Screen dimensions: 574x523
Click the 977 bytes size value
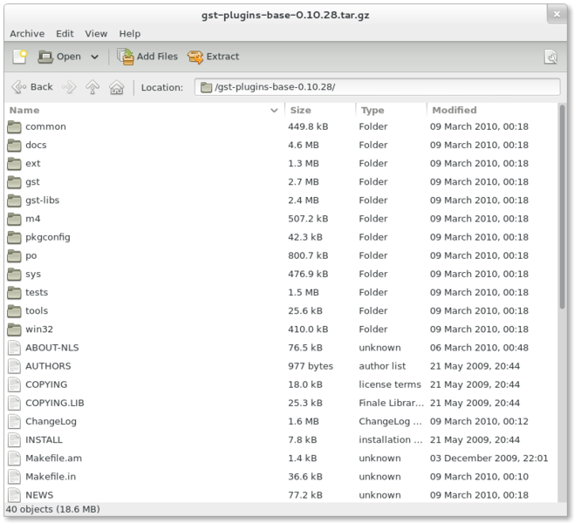[x=311, y=366]
